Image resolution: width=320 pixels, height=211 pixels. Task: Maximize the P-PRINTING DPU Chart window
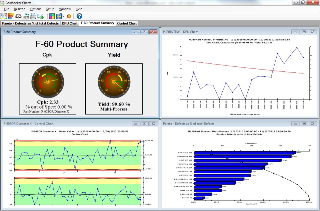click(x=304, y=32)
